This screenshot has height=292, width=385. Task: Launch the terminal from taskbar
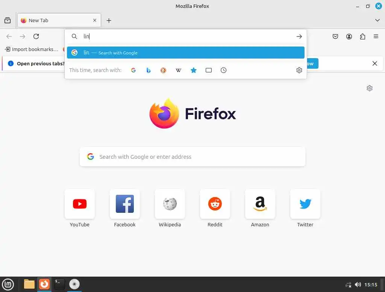[x=59, y=284]
